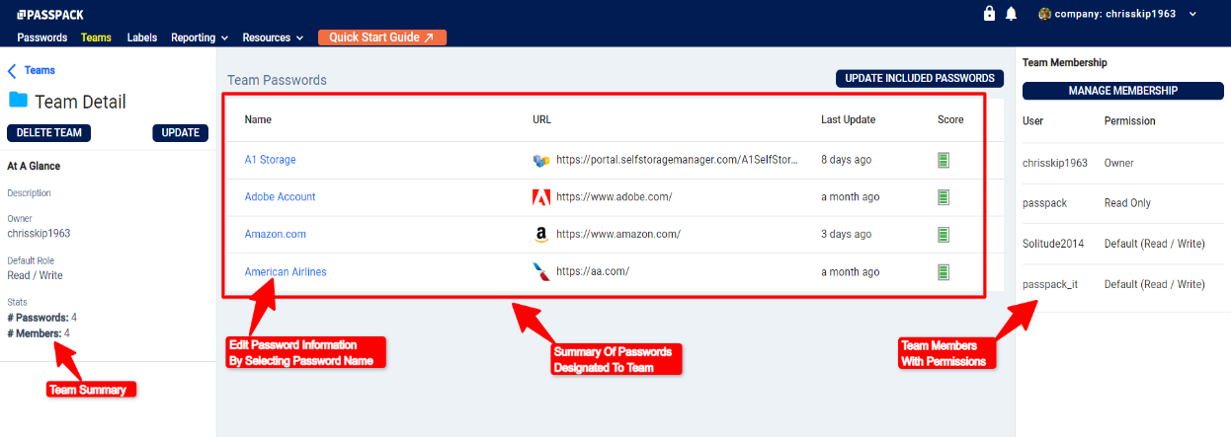
Task: Open the Adobe Account password entry
Action: [x=281, y=197]
